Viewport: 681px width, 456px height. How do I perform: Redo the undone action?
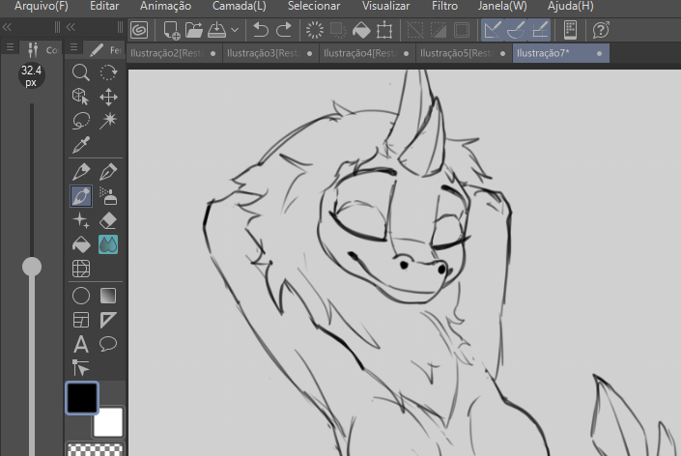tap(284, 30)
